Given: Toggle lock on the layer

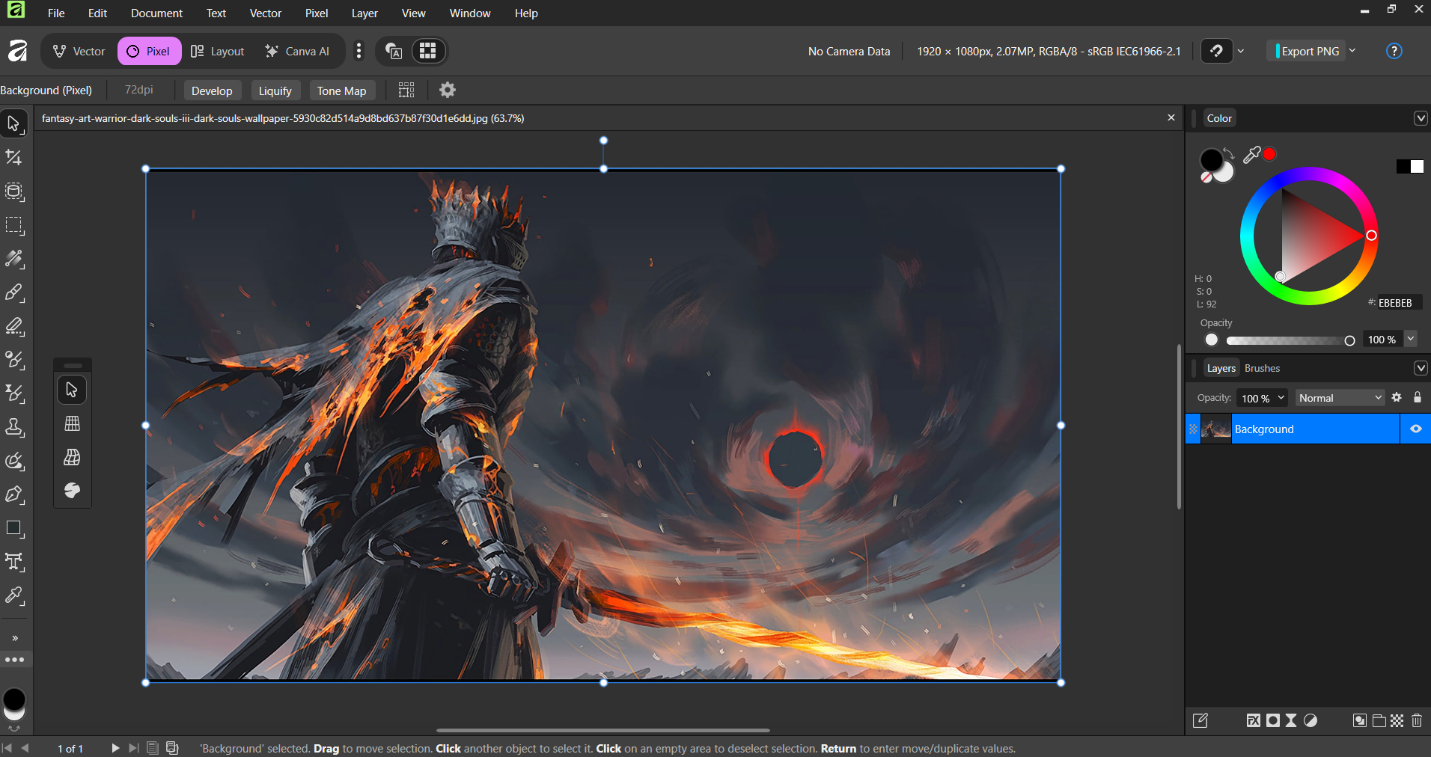Looking at the screenshot, I should [x=1418, y=397].
